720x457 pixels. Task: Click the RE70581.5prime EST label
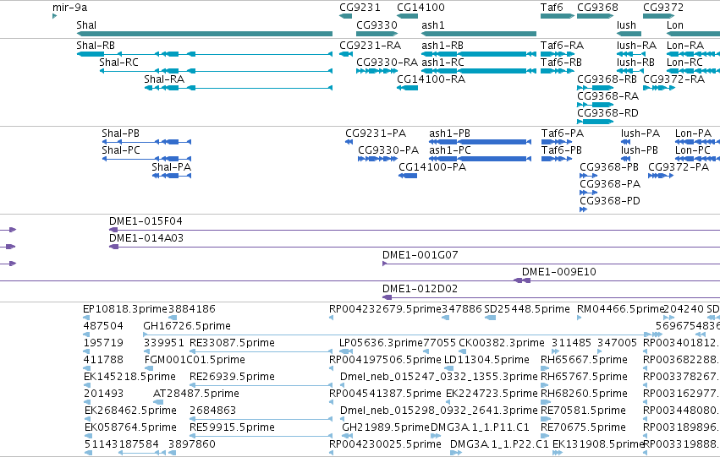click(x=583, y=411)
